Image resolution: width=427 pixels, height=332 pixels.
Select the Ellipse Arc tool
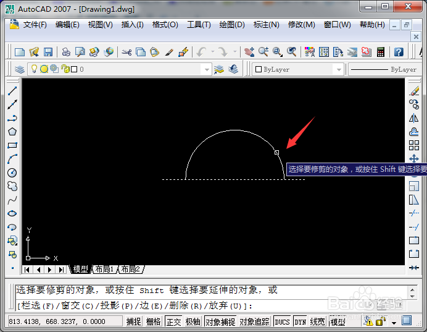[x=12, y=228]
